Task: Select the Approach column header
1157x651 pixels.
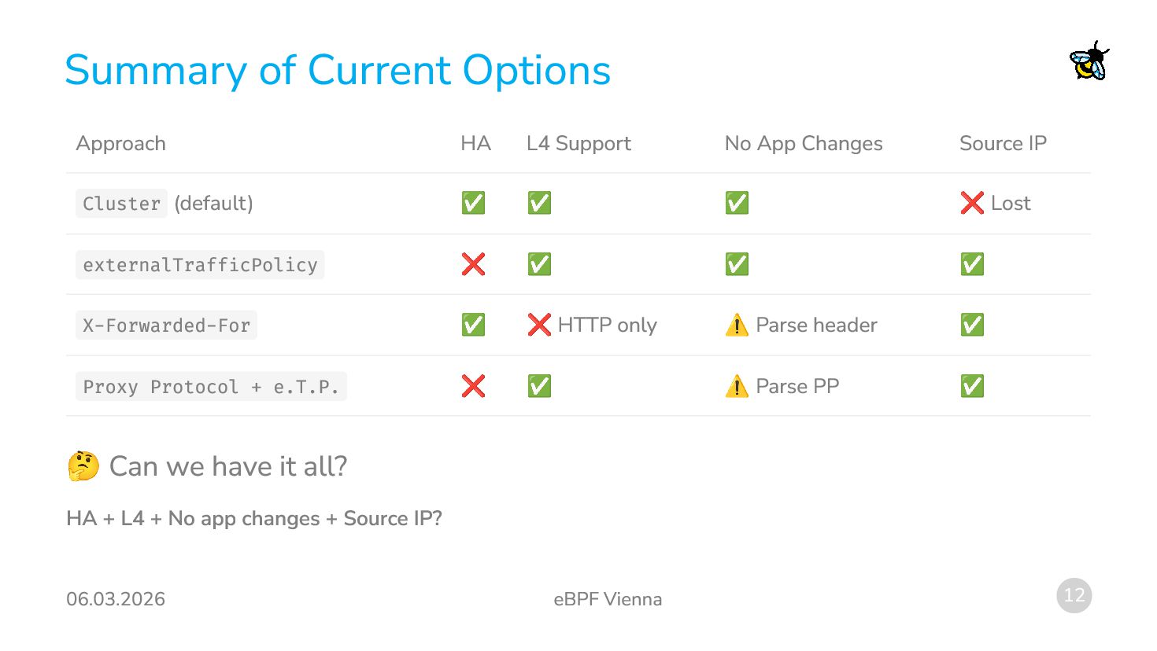Action: tap(121, 143)
